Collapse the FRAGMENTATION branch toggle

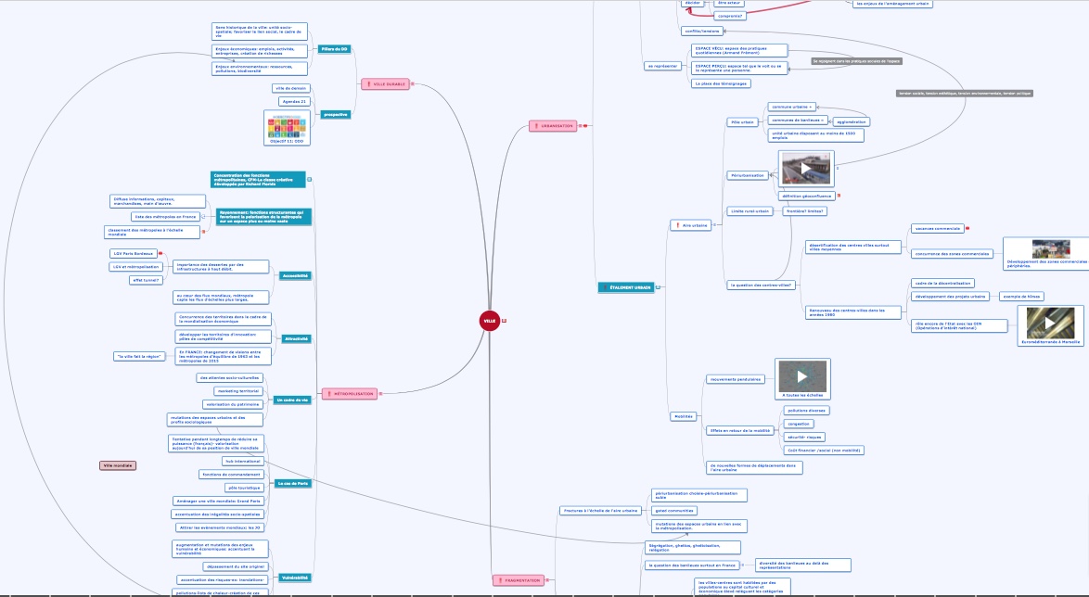pos(547,580)
